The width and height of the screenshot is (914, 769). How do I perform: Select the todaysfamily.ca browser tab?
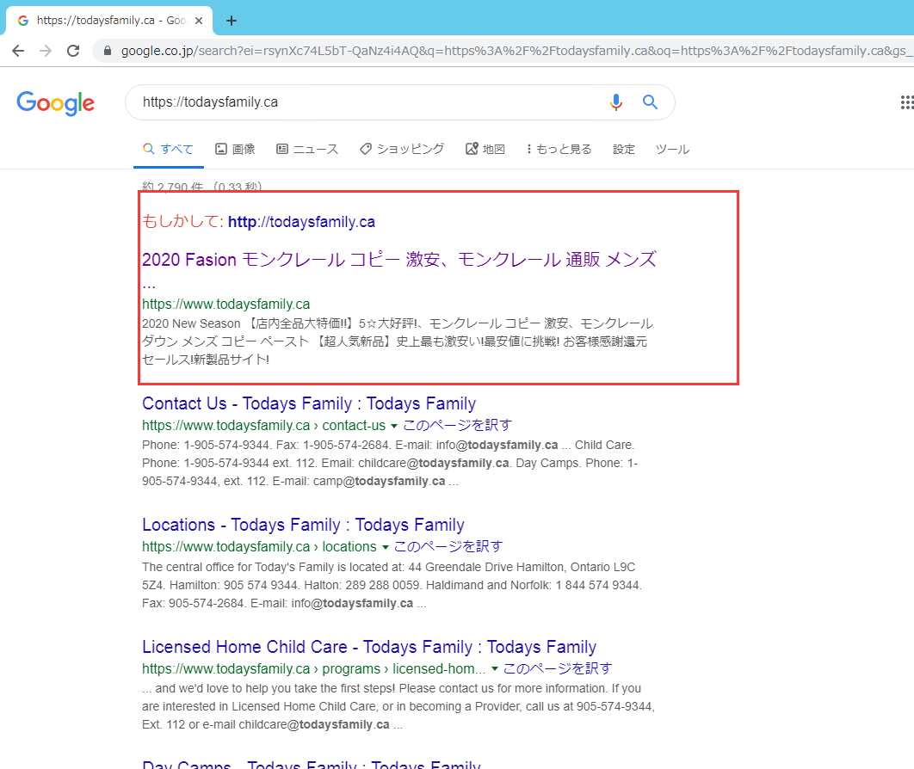(109, 21)
